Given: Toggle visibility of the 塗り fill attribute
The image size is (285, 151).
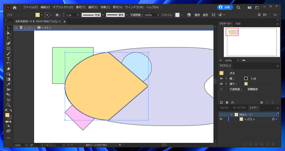Looking at the screenshot, I should [x=221, y=84].
